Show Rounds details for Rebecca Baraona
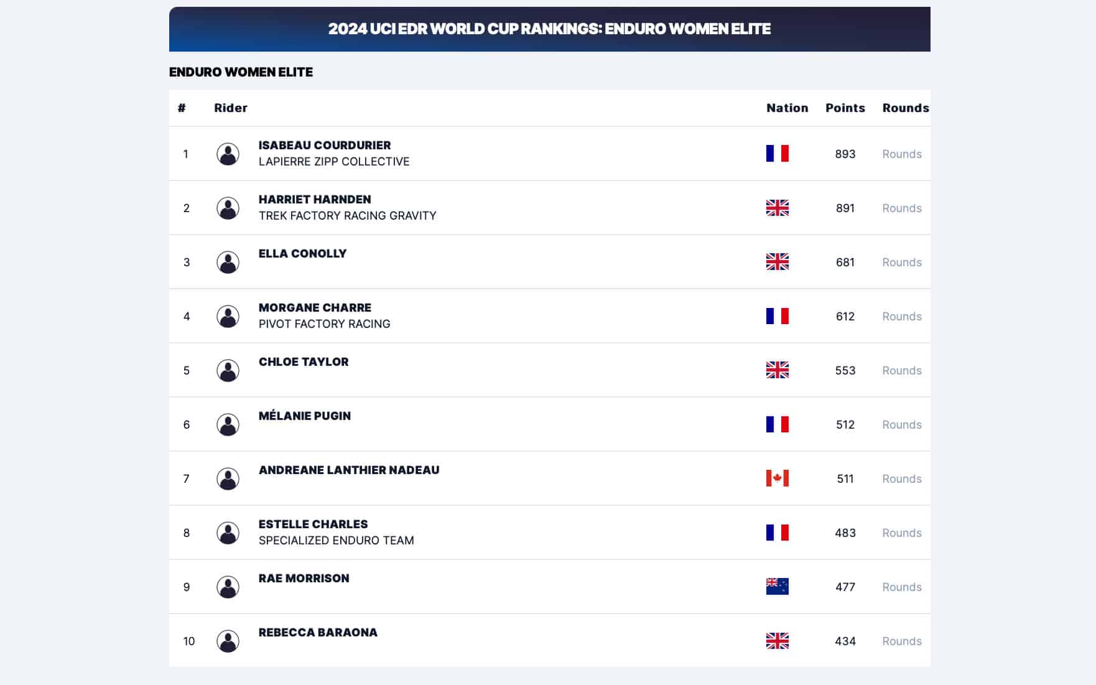Image resolution: width=1096 pixels, height=685 pixels. [x=901, y=641]
